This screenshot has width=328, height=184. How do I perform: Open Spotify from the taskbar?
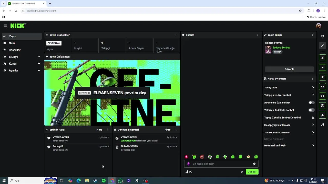pyautogui.click(x=104, y=181)
